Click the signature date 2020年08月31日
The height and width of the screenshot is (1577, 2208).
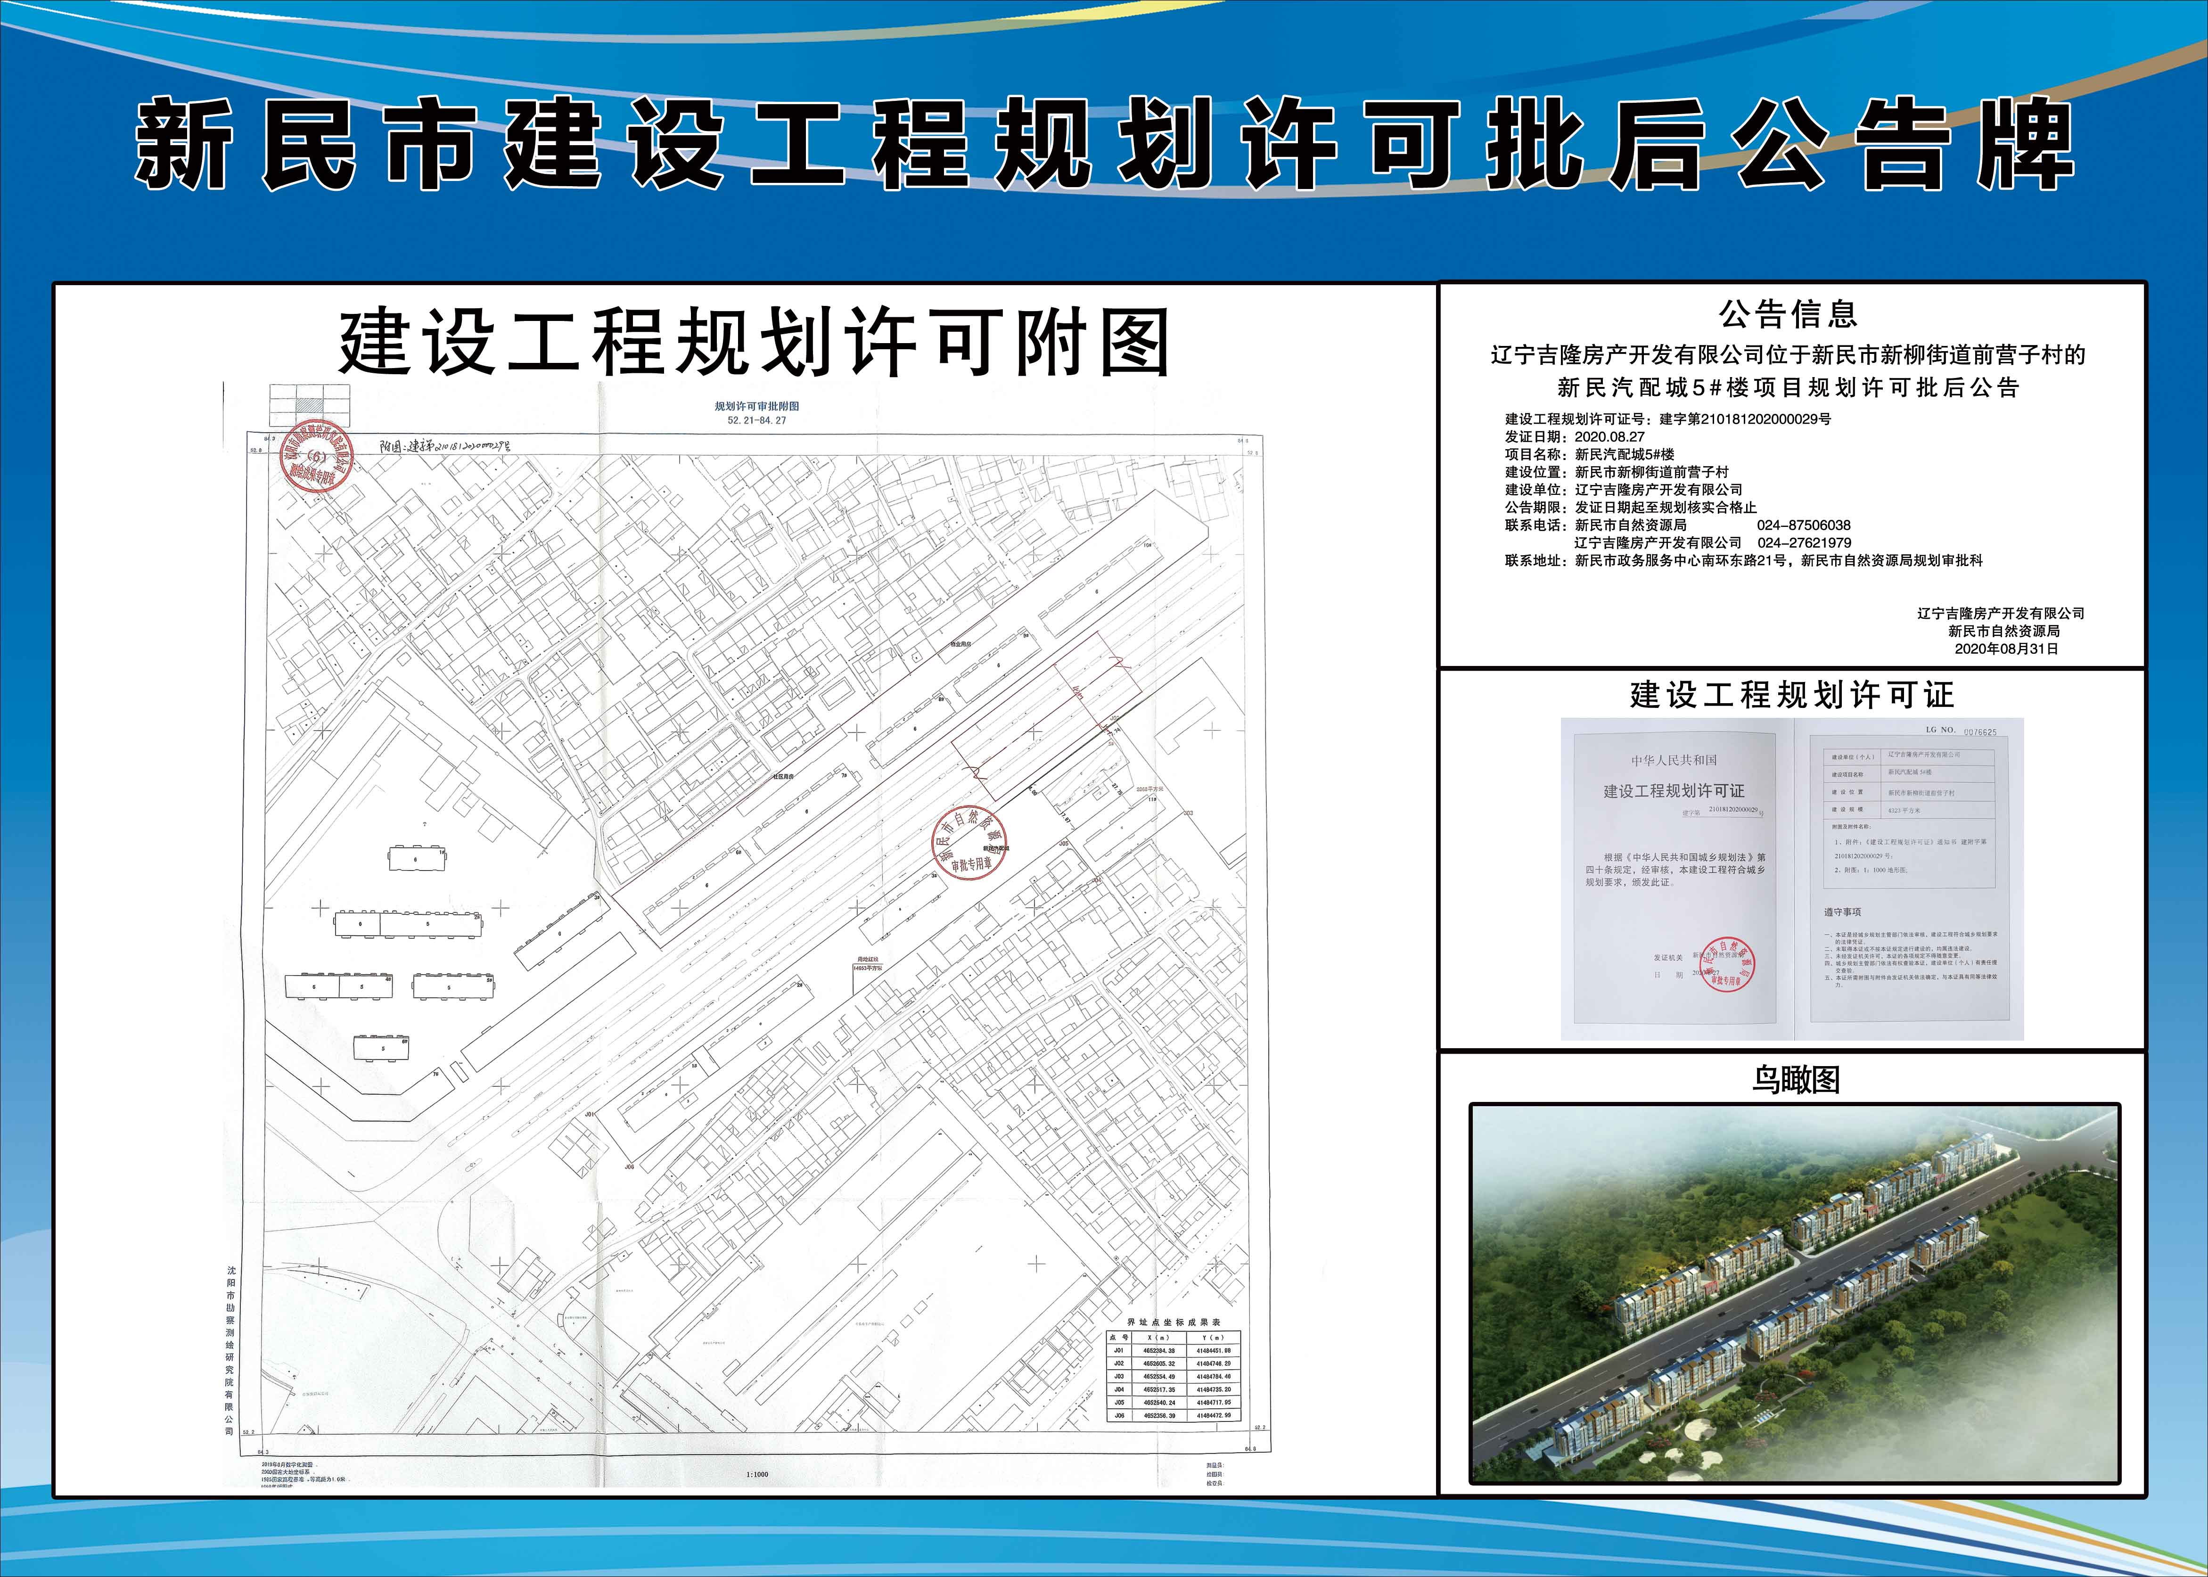point(2006,649)
